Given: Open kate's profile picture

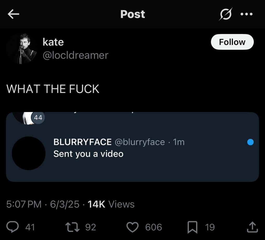Looking at the screenshot, I should click(x=22, y=49).
